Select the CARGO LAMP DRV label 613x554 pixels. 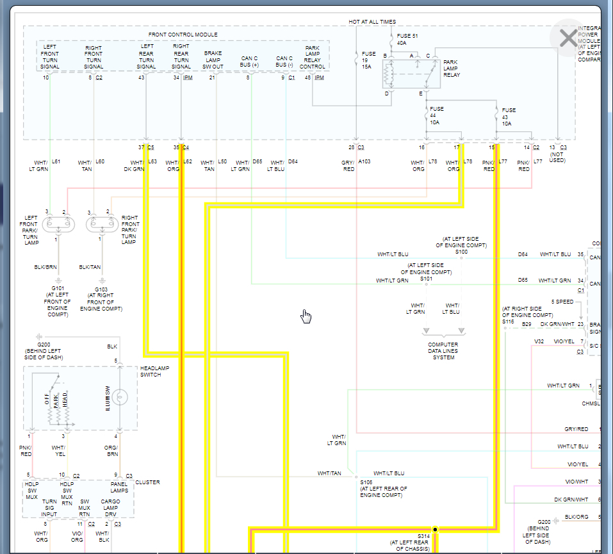tap(110, 507)
